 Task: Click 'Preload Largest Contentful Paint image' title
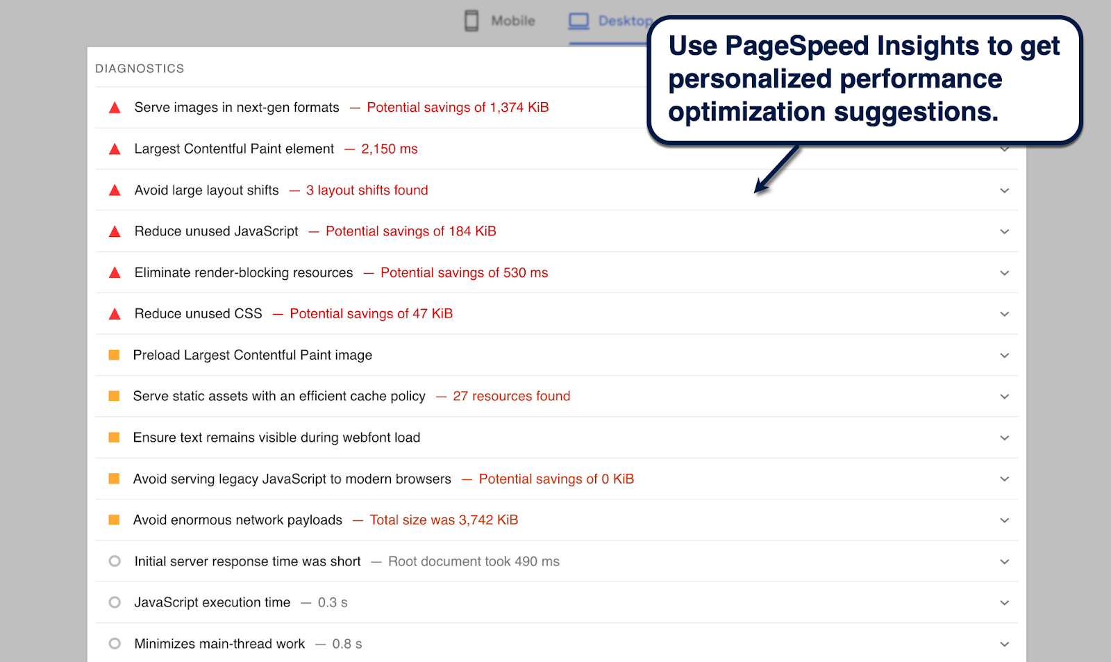point(253,355)
